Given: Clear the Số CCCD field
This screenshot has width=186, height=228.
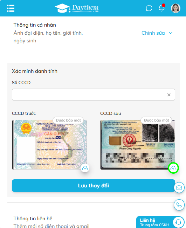Looking at the screenshot, I should [169, 95].
